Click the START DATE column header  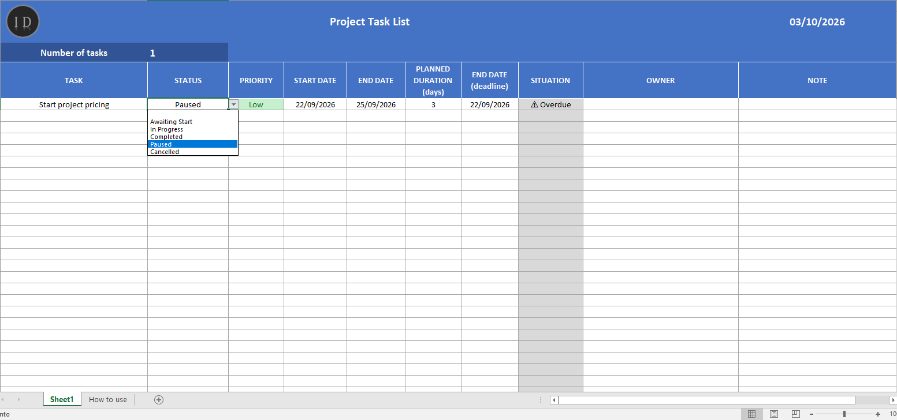[315, 80]
